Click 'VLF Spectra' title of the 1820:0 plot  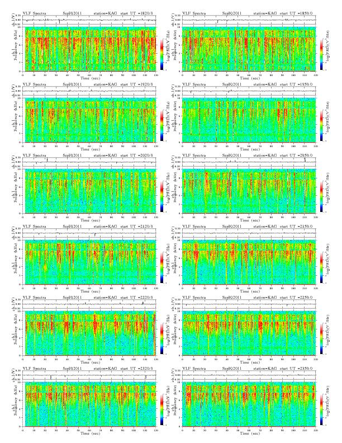point(34,13)
